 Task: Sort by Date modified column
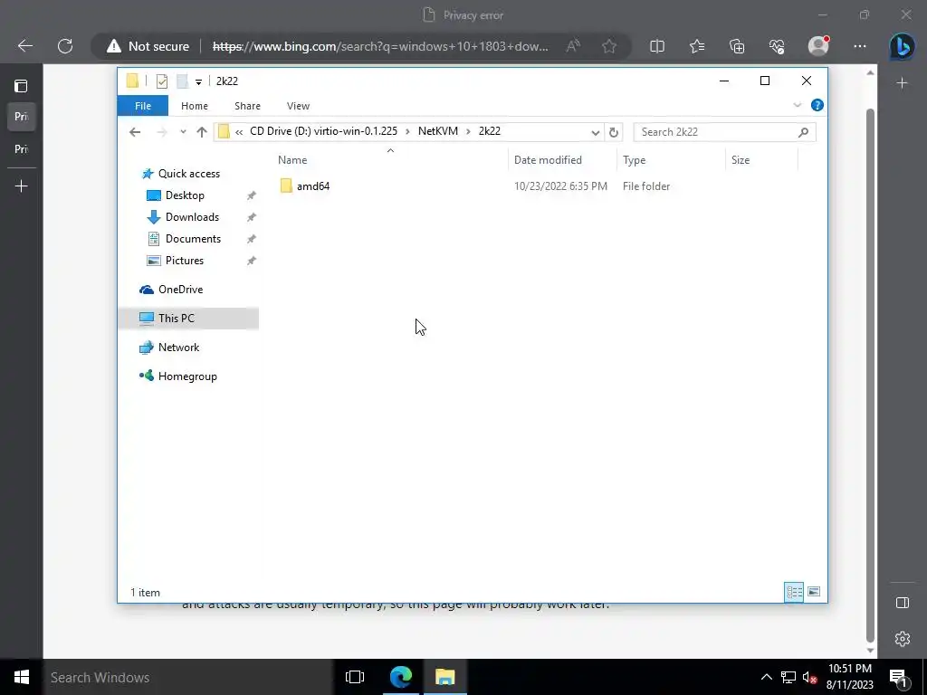548,160
